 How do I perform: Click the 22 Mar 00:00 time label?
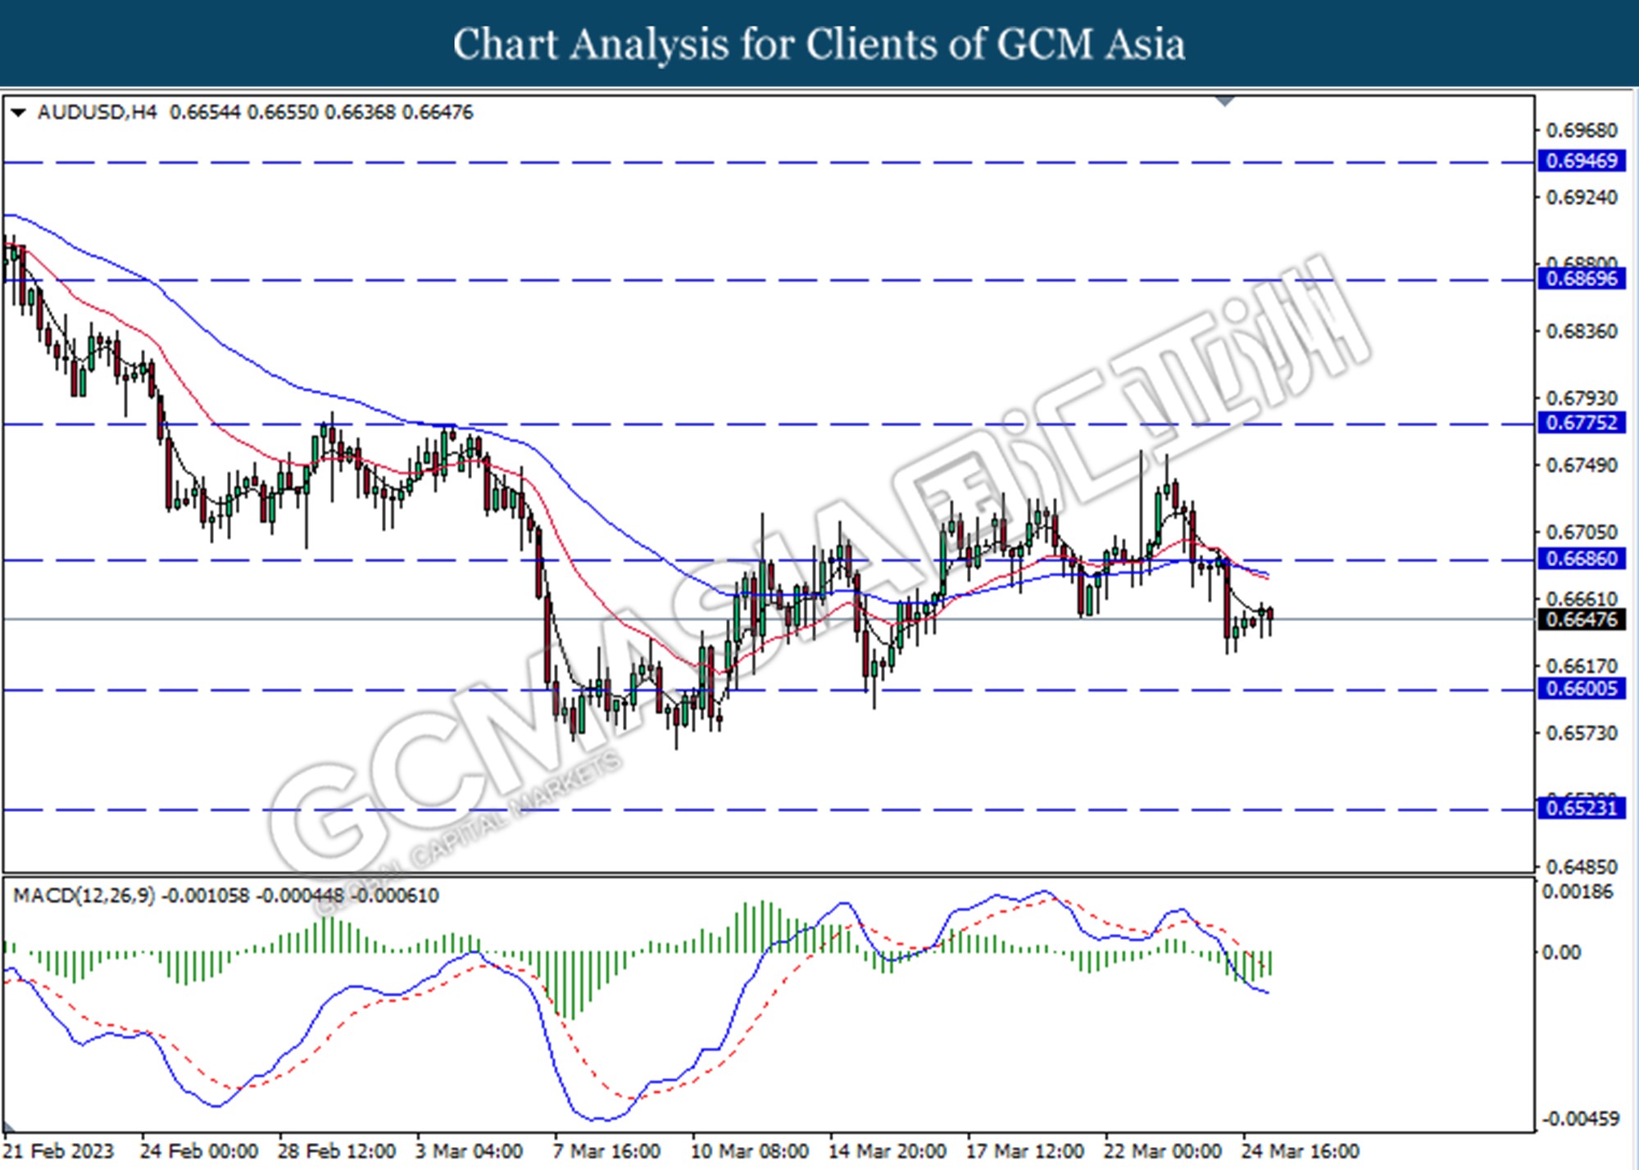click(1163, 1151)
